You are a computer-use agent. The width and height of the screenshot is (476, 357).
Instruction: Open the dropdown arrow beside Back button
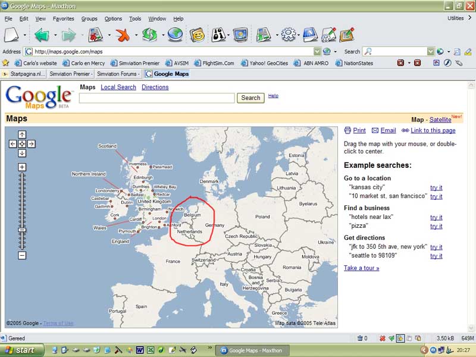coord(55,35)
